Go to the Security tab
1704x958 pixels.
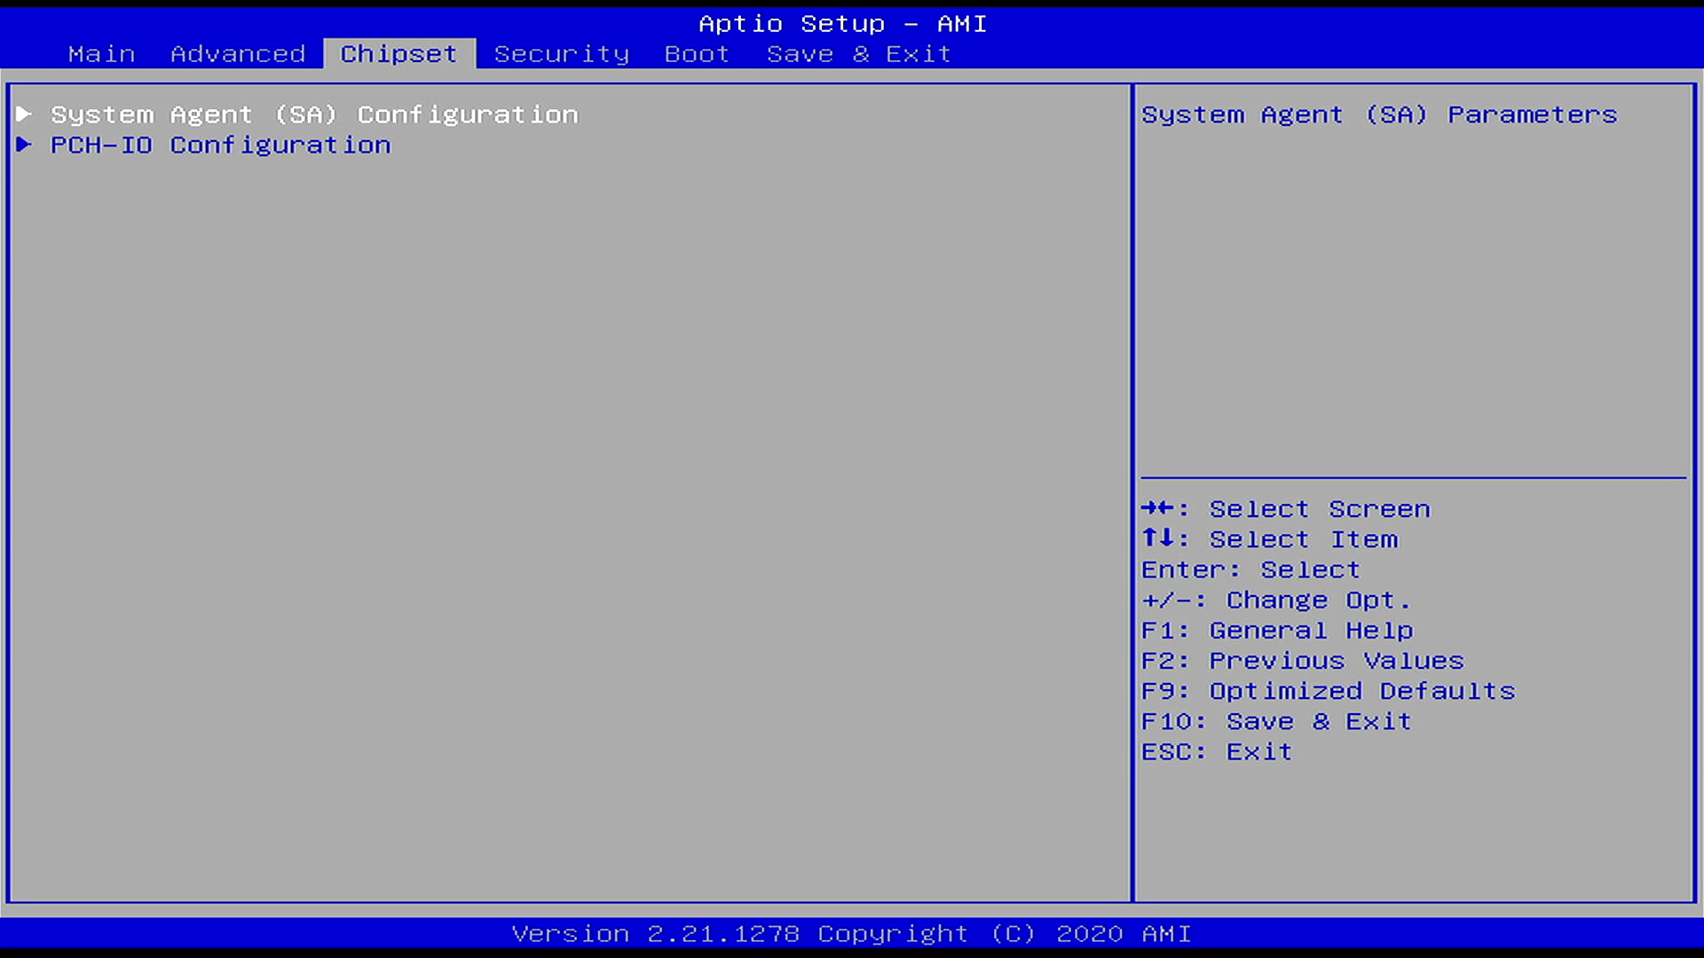pyautogui.click(x=562, y=54)
